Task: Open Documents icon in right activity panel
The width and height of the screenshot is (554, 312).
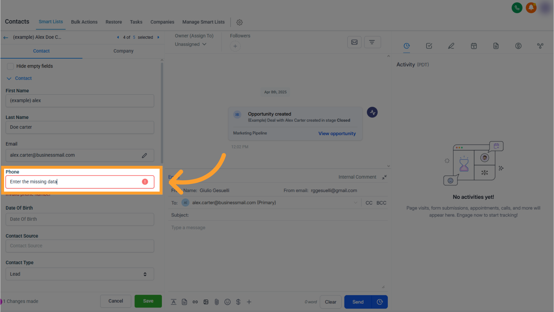Action: click(x=496, y=46)
